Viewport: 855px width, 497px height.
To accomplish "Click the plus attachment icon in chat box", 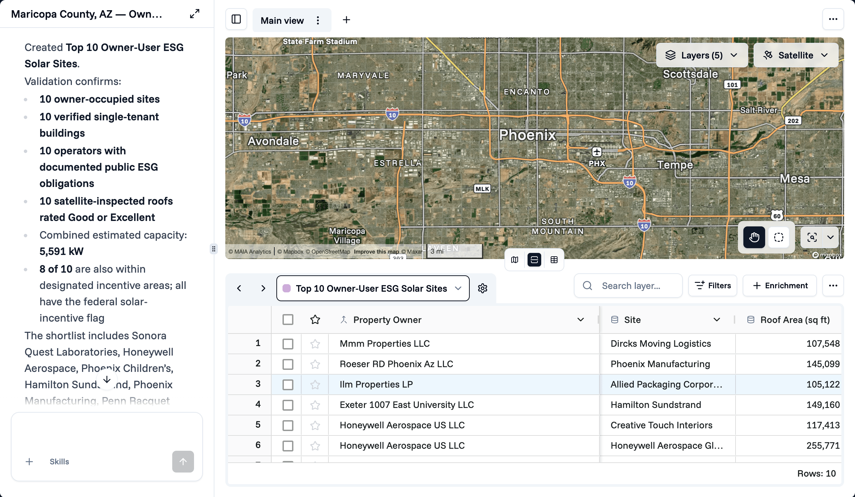I will point(29,462).
